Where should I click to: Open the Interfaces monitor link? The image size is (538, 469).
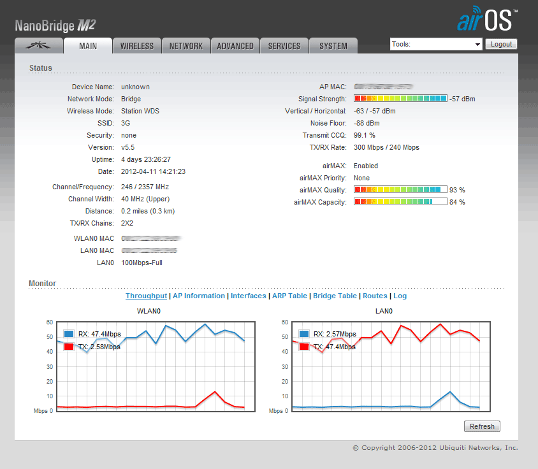point(249,296)
